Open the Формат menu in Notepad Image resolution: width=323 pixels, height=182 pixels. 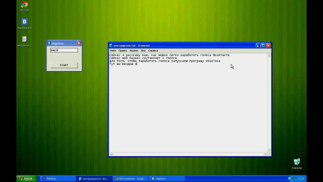(134, 51)
